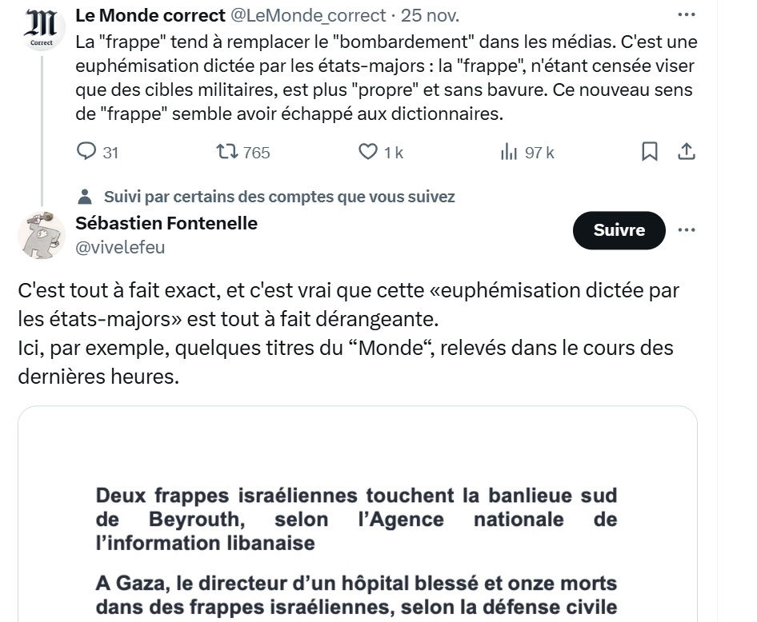Open more options next to Suivre button
The width and height of the screenshot is (757, 622).
(686, 230)
